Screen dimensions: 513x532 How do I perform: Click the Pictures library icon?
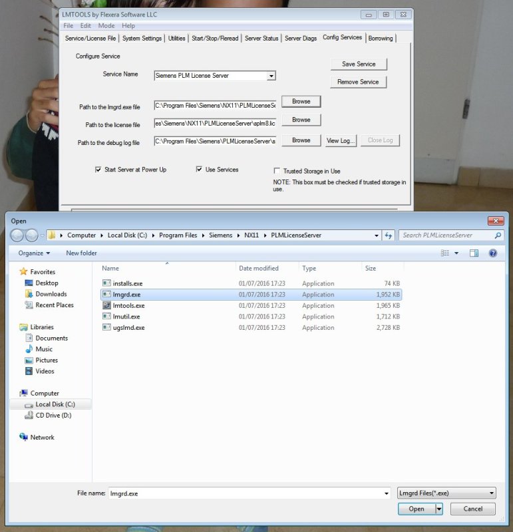pyautogui.click(x=29, y=360)
